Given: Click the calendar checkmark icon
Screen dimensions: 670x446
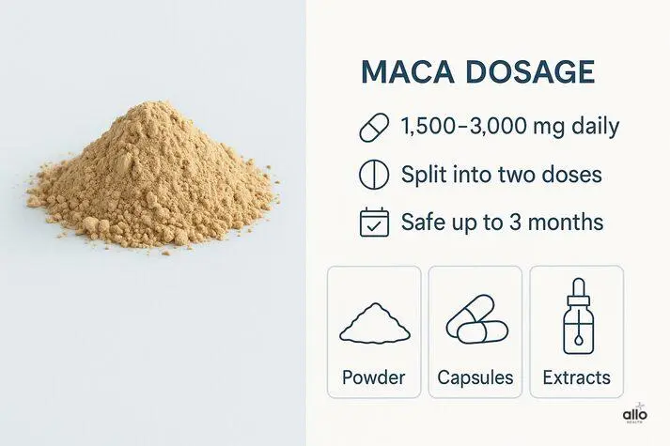Looking at the screenshot, I should [374, 223].
